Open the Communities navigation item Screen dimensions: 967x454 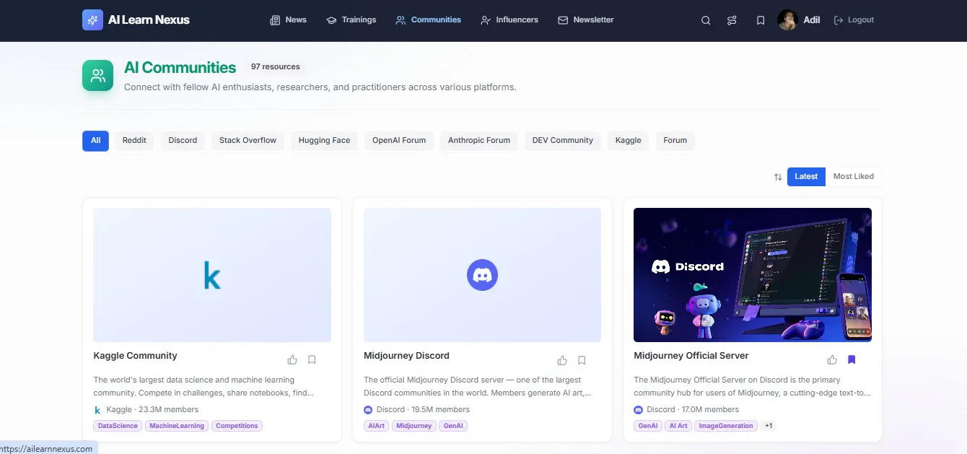pos(428,20)
